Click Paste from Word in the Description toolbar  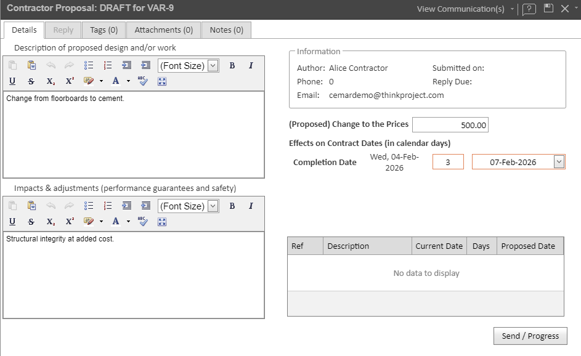point(31,66)
